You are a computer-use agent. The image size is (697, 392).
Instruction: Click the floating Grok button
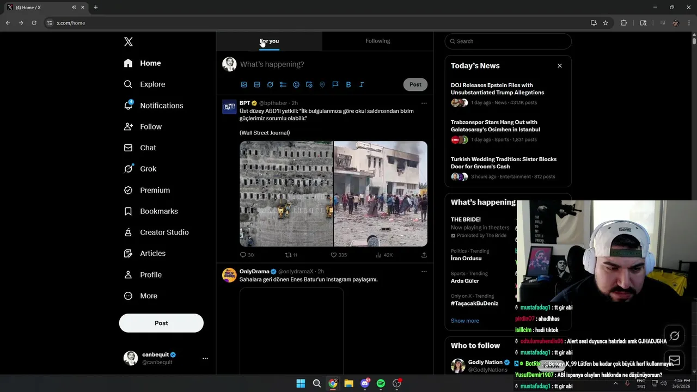674,335
